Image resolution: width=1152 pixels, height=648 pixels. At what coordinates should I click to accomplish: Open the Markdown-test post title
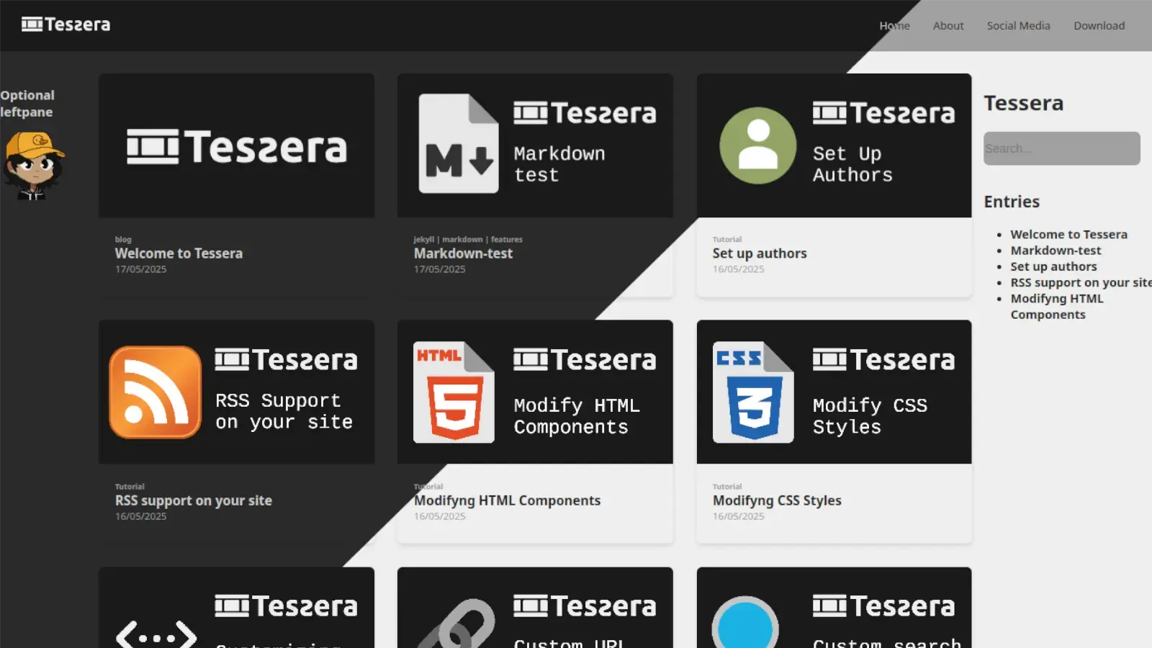click(x=463, y=253)
